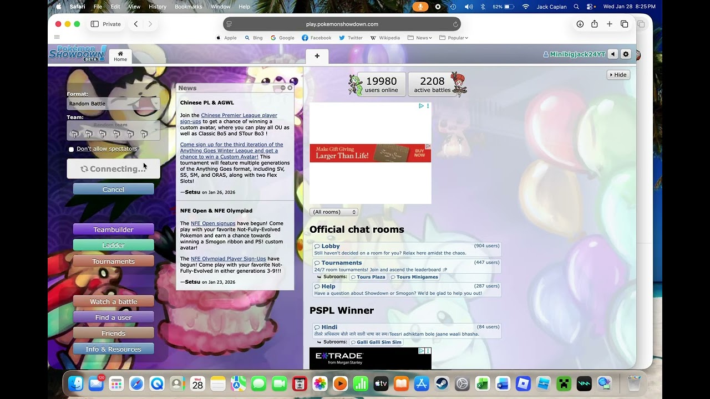Click the Wi-Fi status icon
Screen dimensions: 710x399
pyautogui.click(x=526, y=7)
